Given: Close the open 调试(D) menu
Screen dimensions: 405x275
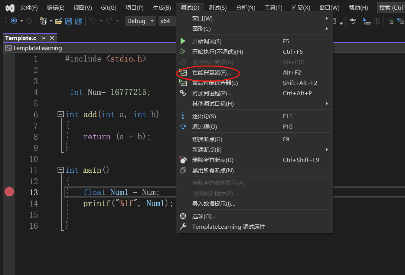Looking at the screenshot, I should [x=190, y=8].
